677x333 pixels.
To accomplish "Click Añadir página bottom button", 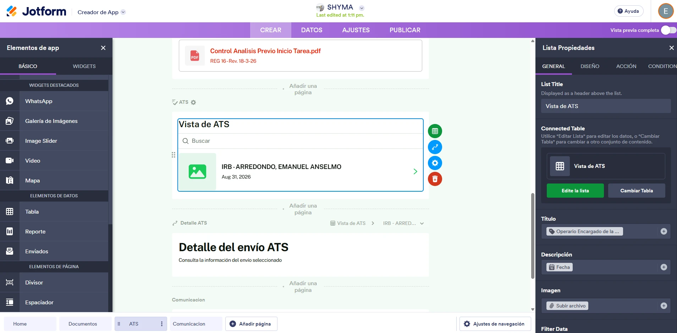I will point(251,324).
